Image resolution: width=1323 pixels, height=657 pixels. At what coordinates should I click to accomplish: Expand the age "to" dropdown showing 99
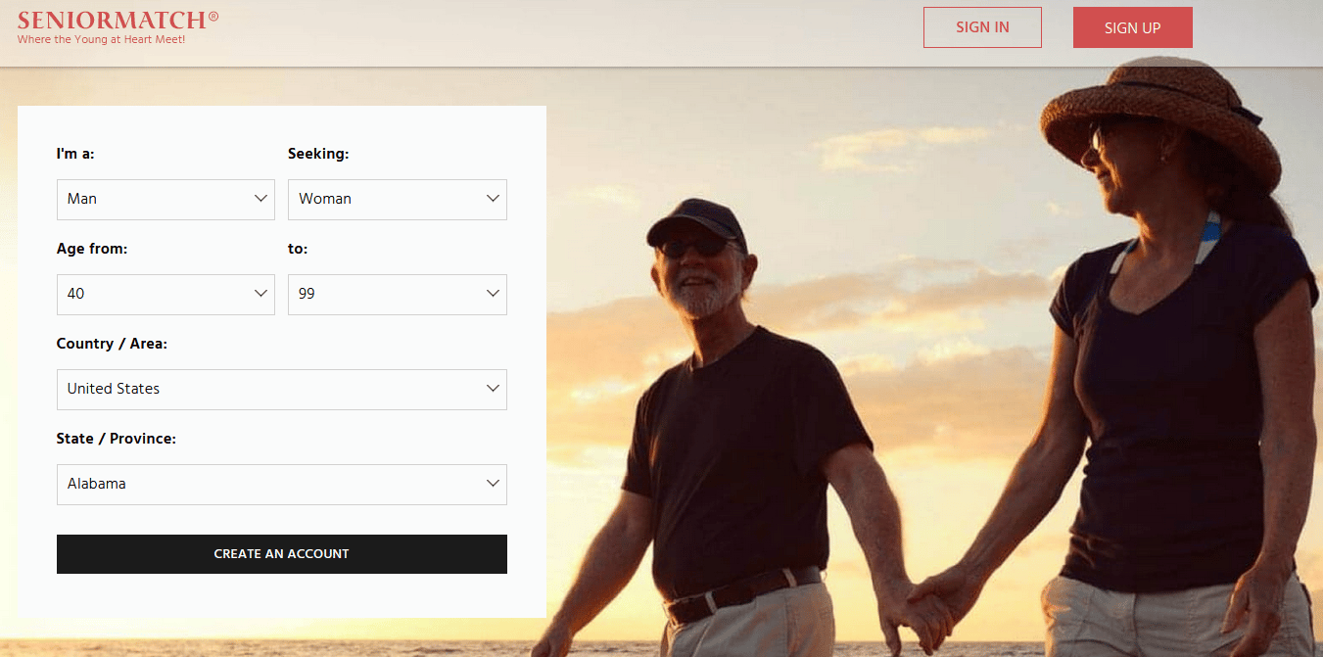click(x=398, y=295)
